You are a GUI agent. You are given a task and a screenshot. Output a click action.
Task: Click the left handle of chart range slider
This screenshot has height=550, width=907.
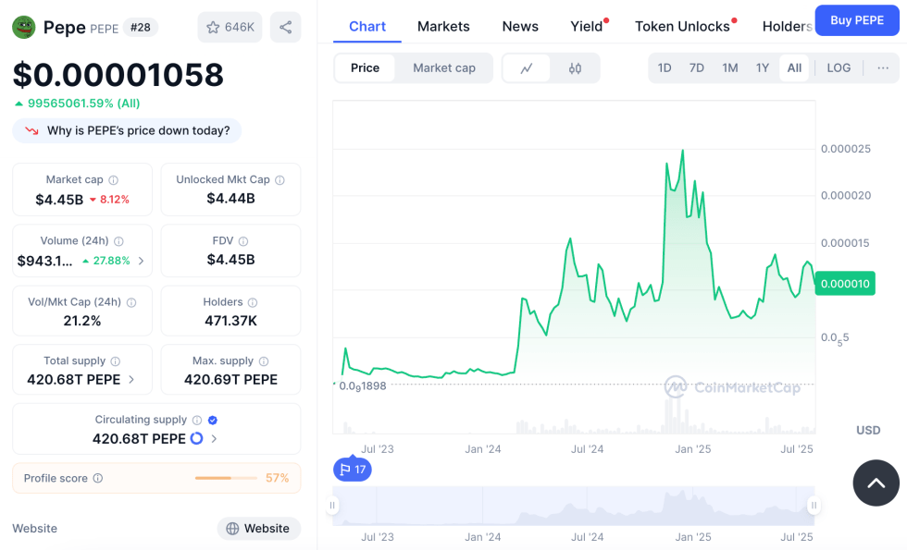click(x=332, y=506)
